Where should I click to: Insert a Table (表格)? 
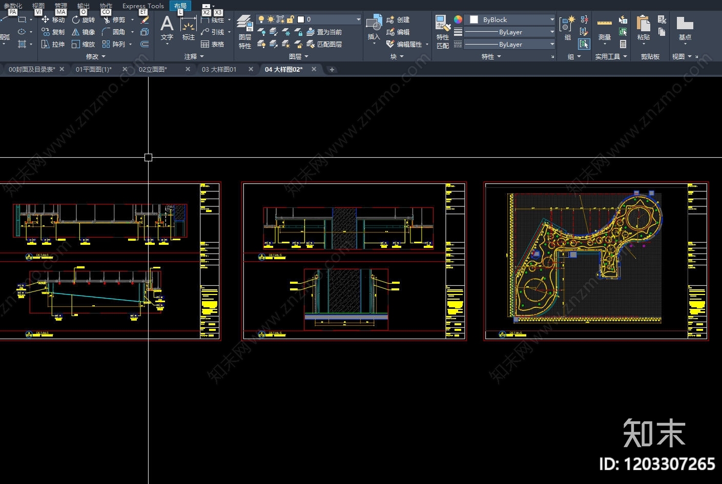(213, 44)
